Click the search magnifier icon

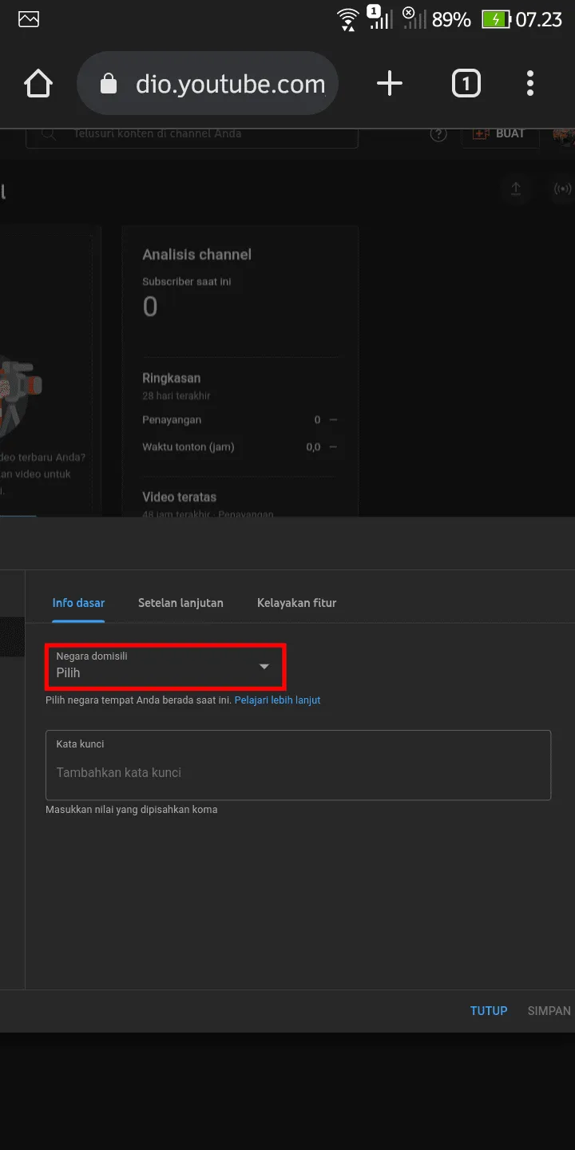pyautogui.click(x=49, y=134)
